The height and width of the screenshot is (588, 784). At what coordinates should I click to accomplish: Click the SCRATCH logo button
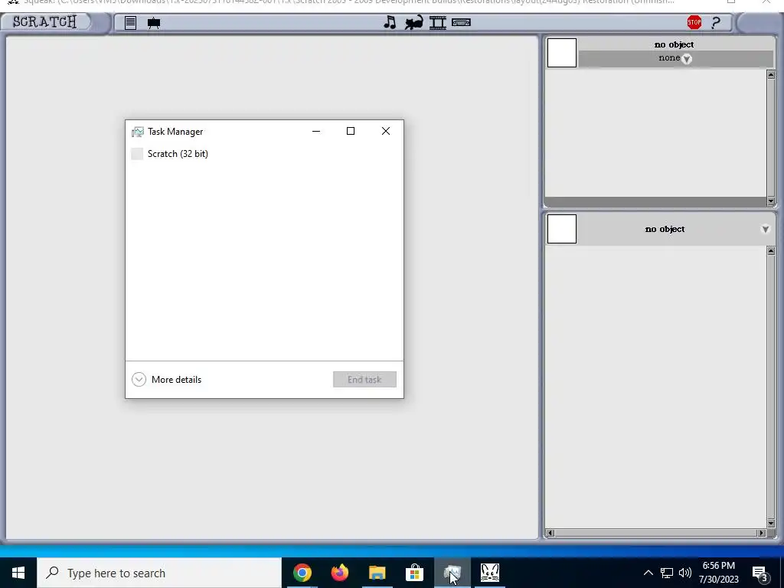click(x=45, y=22)
